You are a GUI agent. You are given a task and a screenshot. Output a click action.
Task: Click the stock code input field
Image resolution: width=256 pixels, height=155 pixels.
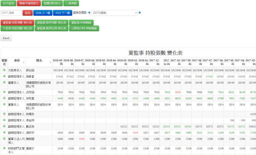(x=11, y=13)
